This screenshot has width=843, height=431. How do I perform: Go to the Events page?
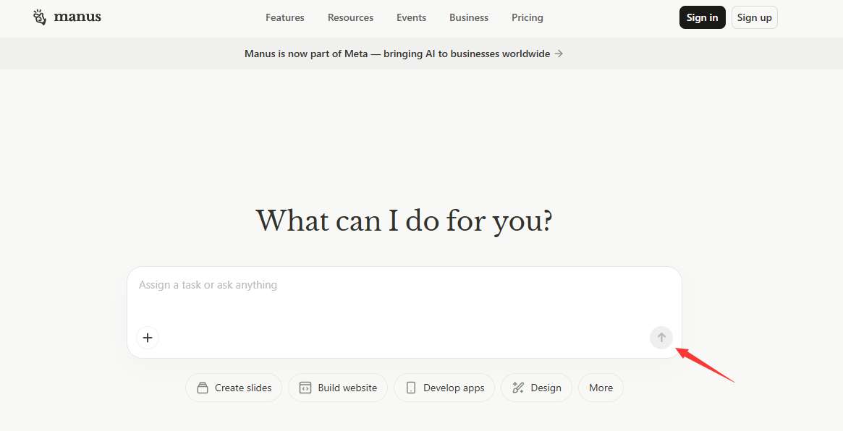tap(411, 17)
